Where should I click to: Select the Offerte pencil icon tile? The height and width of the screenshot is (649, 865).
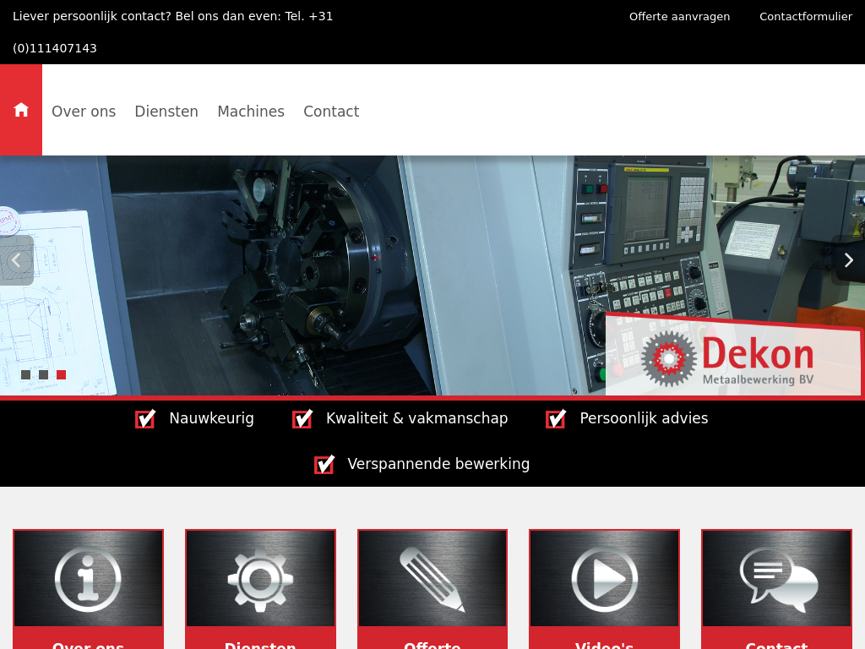pyautogui.click(x=432, y=579)
